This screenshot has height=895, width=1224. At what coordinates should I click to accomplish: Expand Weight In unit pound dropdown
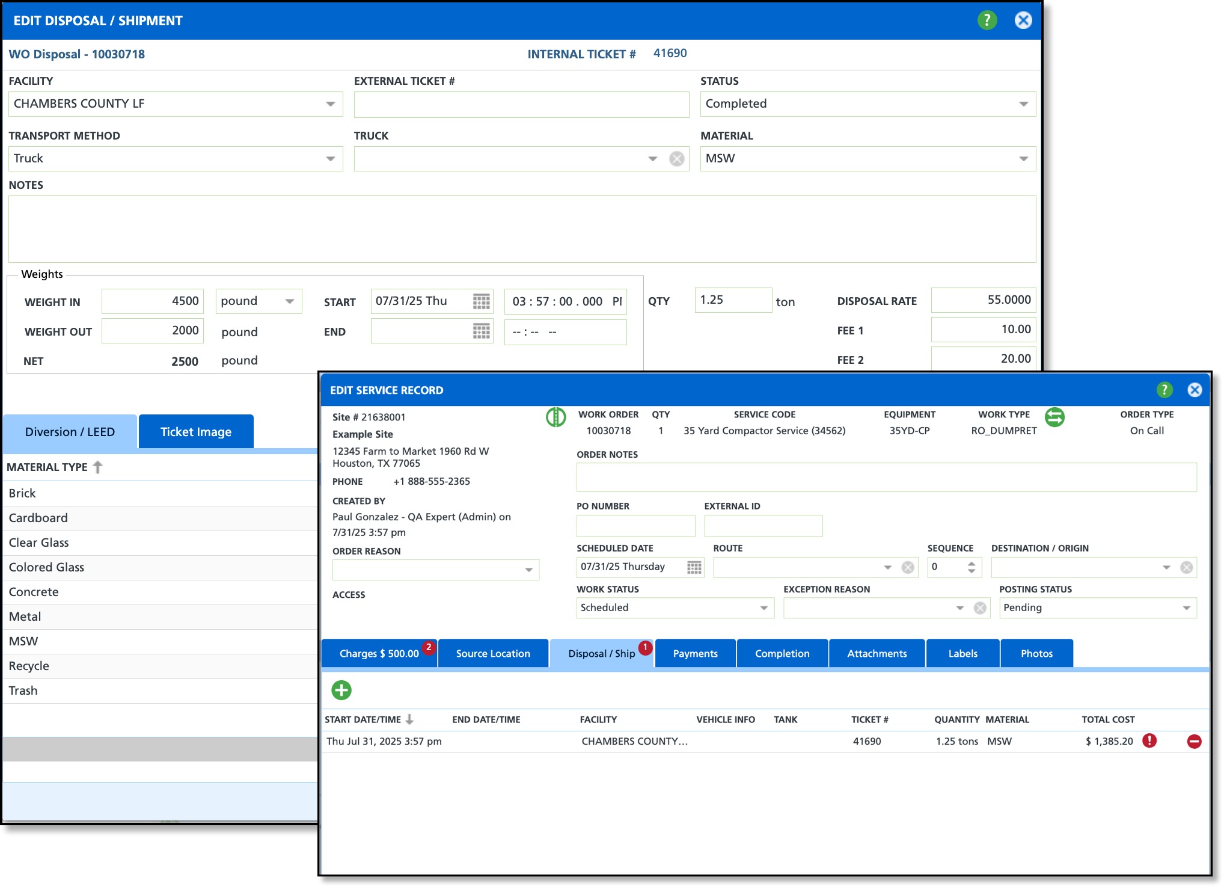290,301
